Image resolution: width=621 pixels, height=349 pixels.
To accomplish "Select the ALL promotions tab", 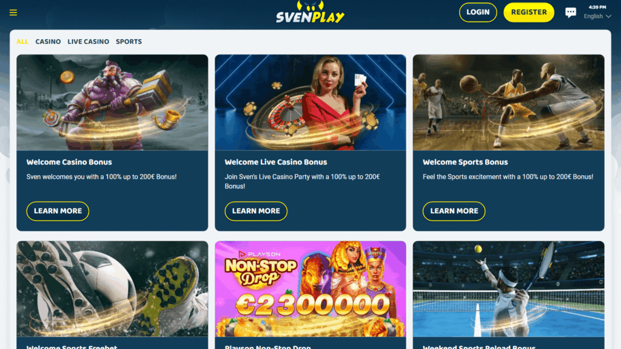I will tap(22, 42).
